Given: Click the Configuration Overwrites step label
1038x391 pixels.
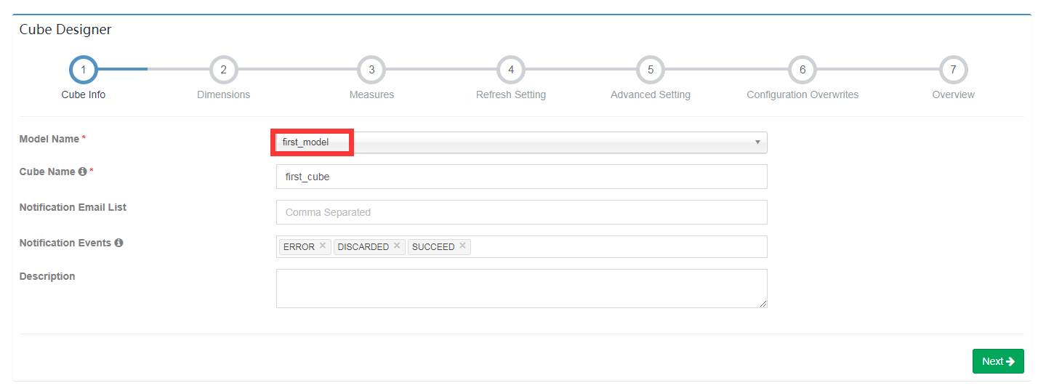Looking at the screenshot, I should (802, 94).
